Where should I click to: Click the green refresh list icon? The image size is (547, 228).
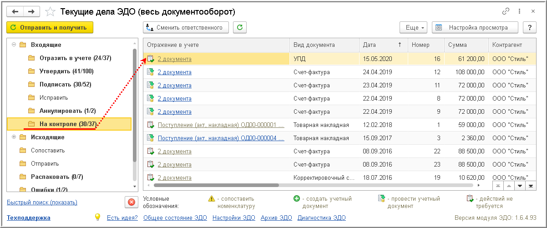point(240,28)
